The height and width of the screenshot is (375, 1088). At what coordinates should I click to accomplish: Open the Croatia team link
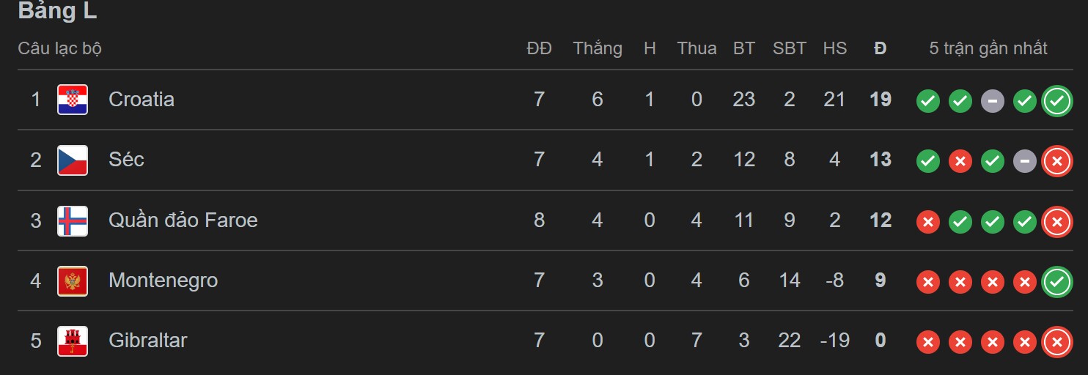pos(141,100)
